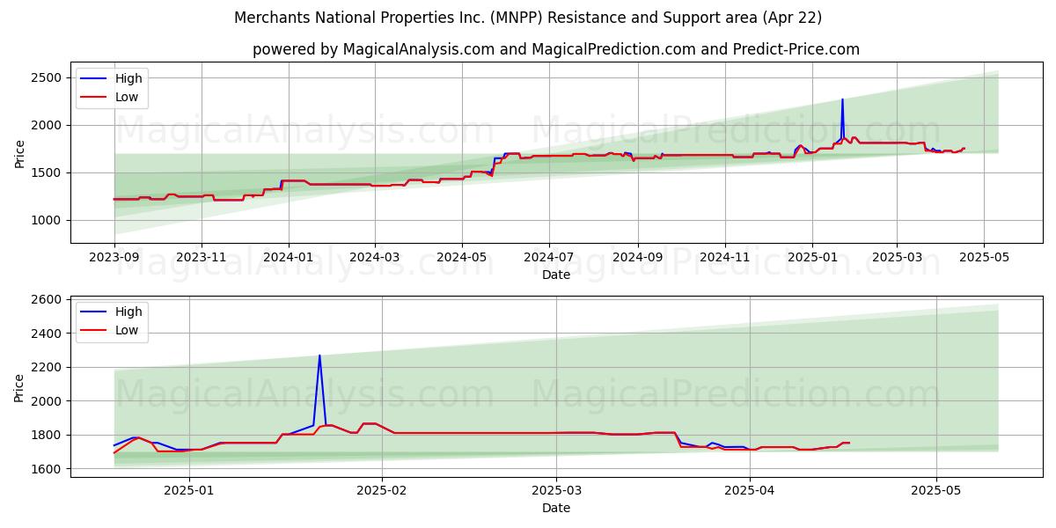Click the 'powered by MagicalAnalysis.com' subtitle
This screenshot has height=528, width=1056.
pyautogui.click(x=556, y=49)
